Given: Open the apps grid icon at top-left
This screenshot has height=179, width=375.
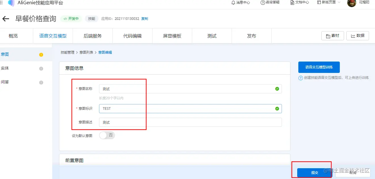Looking at the screenshot, I should 1,3.
